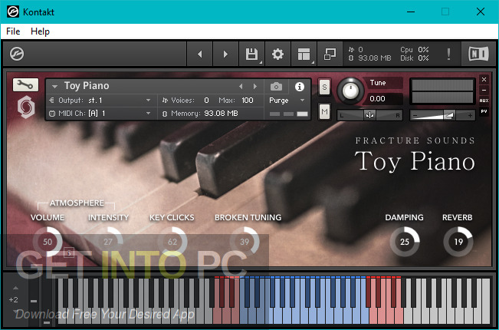Open the workspace layout panel icon
499x330 pixels.
pos(304,54)
